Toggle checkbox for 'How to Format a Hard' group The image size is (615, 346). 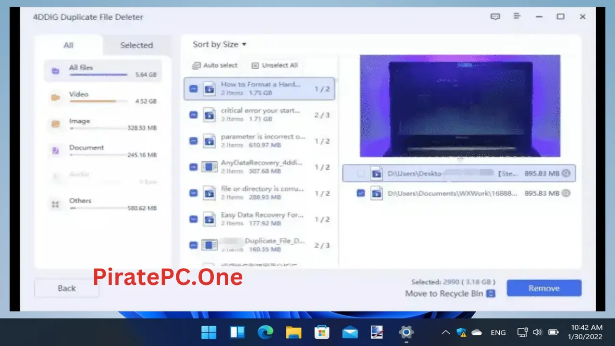(193, 89)
